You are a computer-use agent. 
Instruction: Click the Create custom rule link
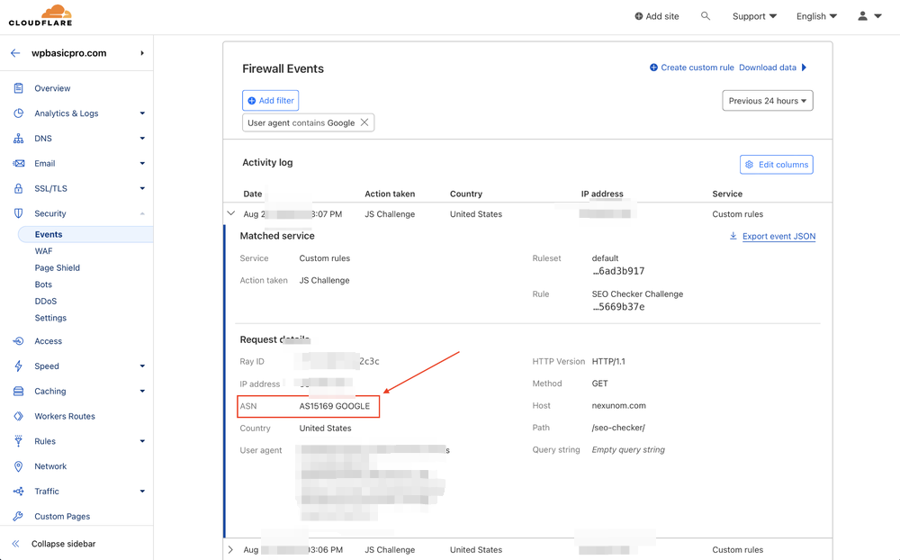point(697,68)
